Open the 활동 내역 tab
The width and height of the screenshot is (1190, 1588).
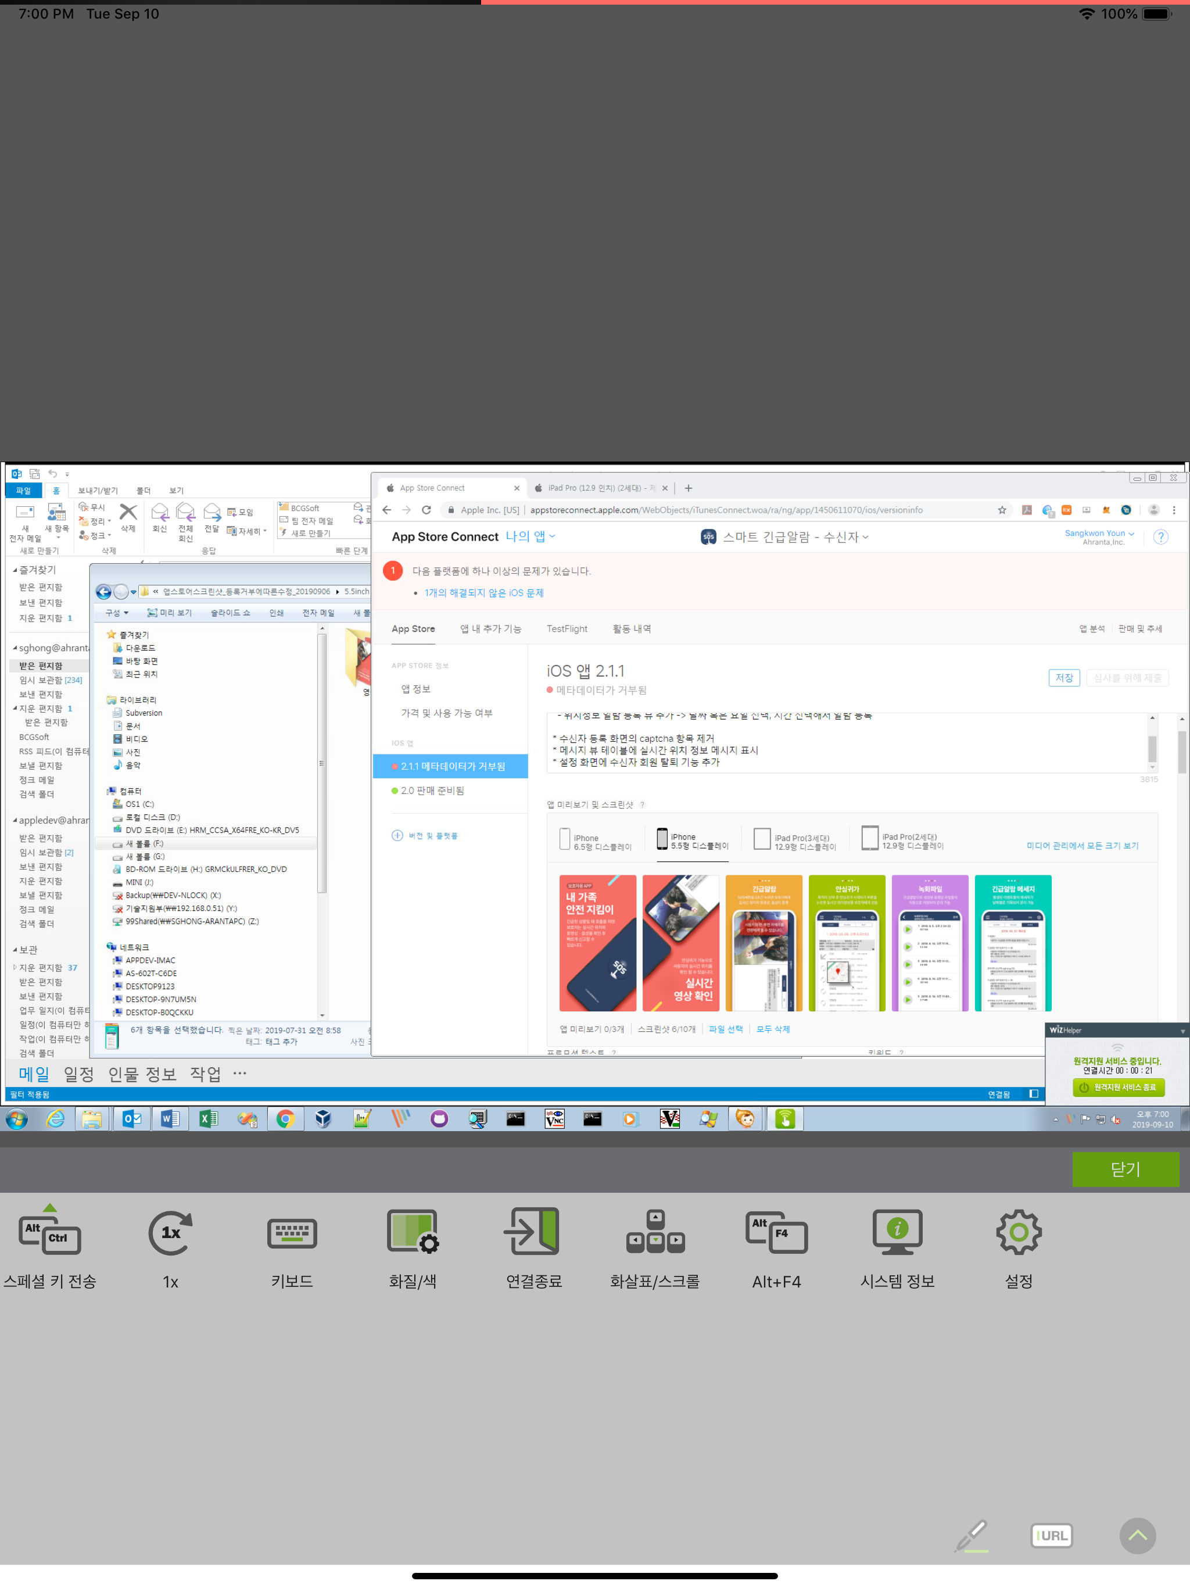(632, 629)
